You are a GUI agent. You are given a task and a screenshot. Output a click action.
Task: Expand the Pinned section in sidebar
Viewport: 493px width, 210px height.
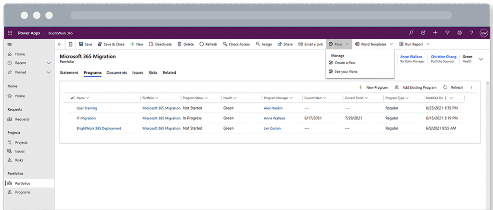point(49,72)
